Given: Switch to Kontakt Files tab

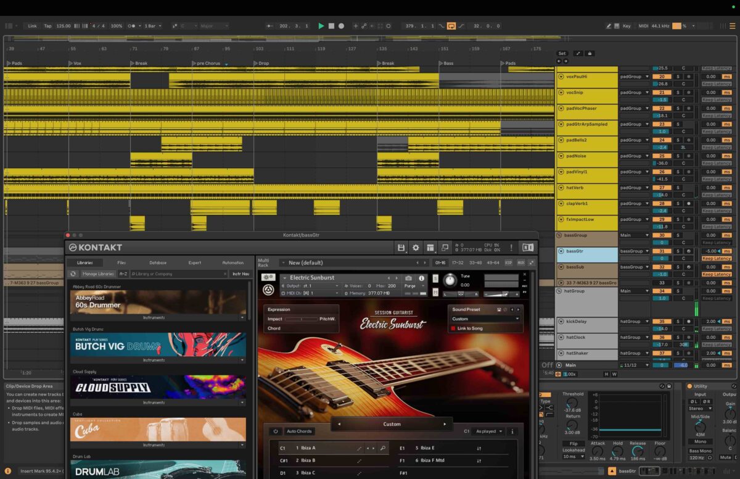Looking at the screenshot, I should pos(121,262).
